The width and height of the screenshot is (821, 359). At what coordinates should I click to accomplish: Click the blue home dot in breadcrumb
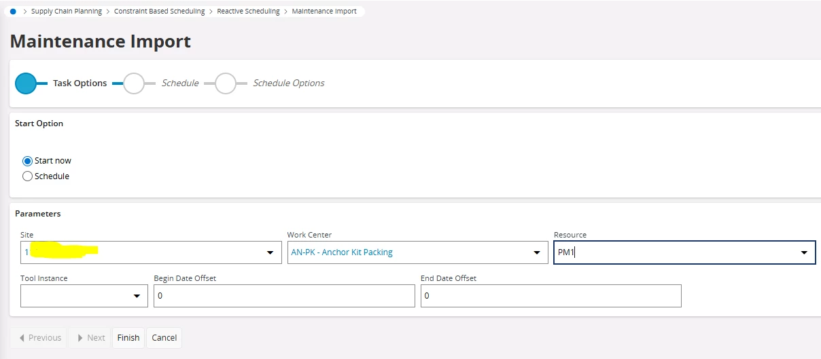tap(13, 12)
